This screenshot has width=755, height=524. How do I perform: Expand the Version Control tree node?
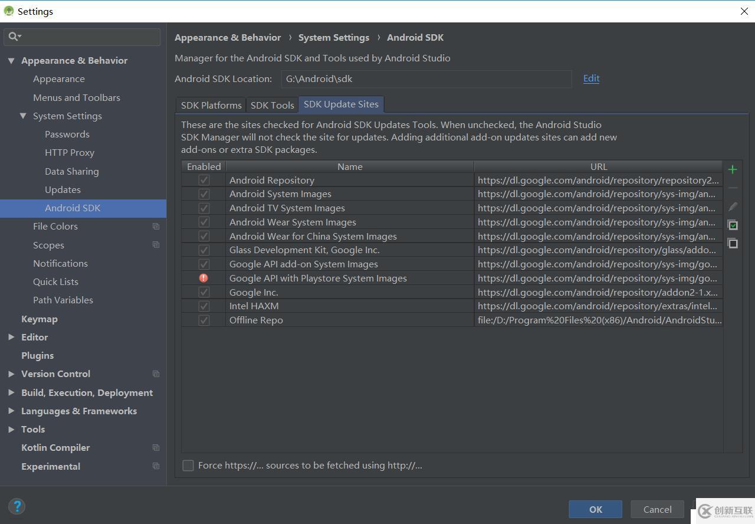11,374
